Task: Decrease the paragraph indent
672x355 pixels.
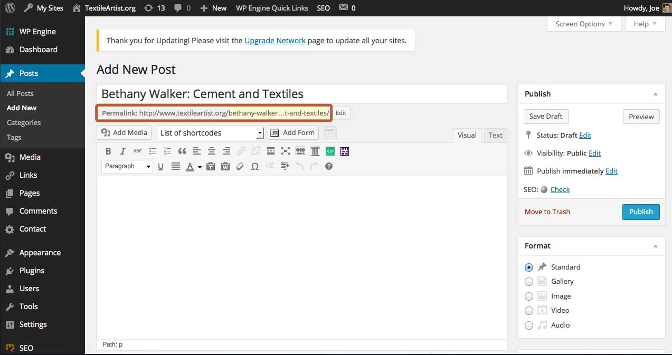Action: click(x=270, y=166)
